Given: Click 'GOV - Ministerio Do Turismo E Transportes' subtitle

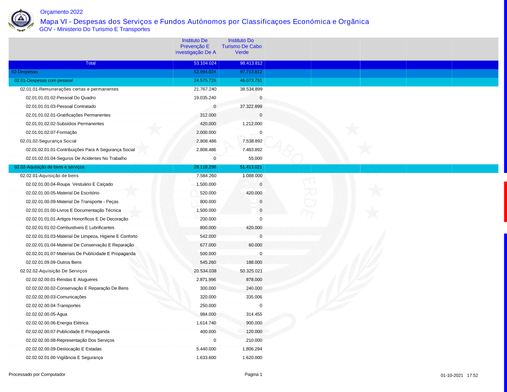Looking at the screenshot, I should tap(95, 29).
